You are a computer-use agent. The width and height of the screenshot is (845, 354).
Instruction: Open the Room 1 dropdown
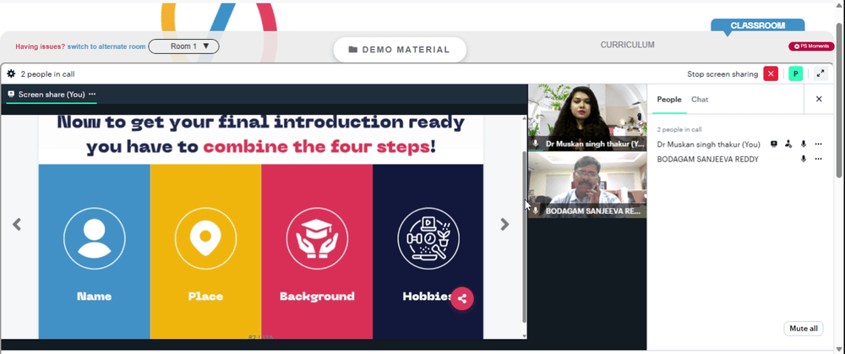(x=183, y=46)
